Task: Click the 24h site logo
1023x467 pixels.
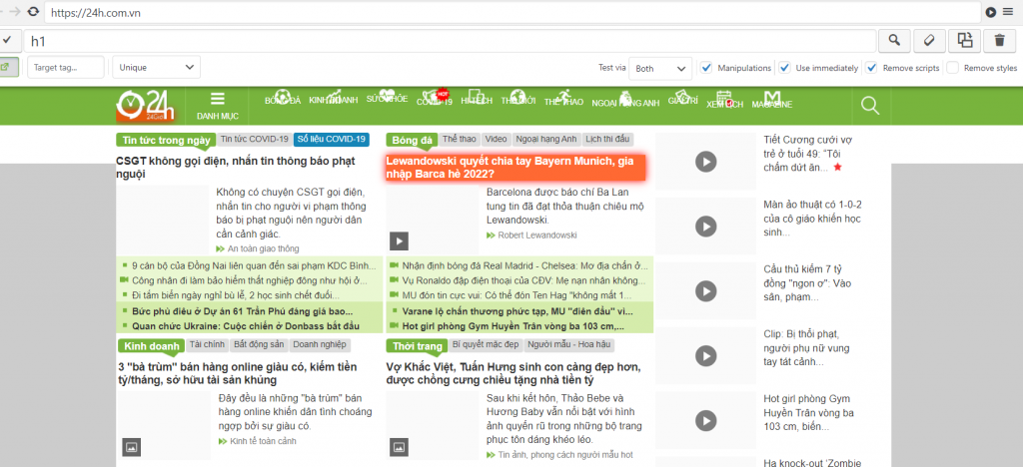Action: [x=145, y=105]
